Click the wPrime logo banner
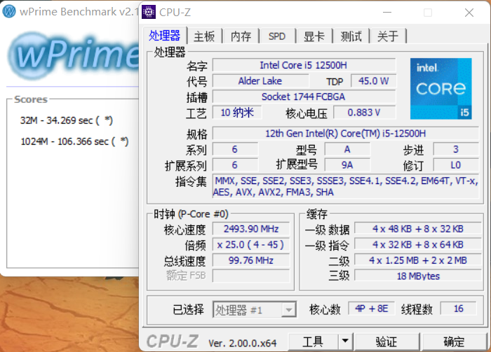 [74, 56]
